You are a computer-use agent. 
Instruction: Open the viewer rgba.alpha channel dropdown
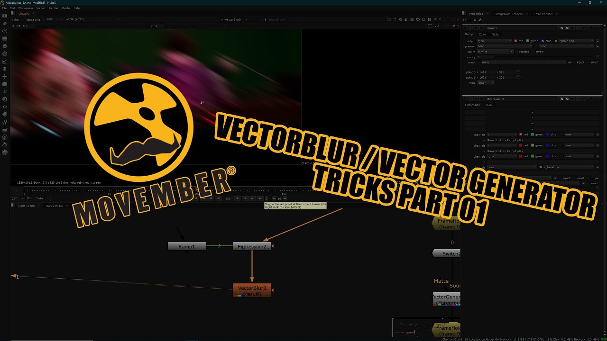tap(35, 19)
